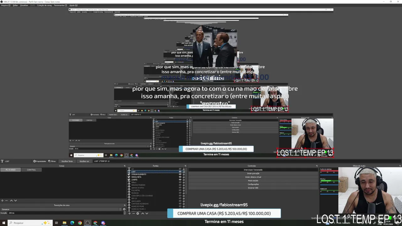Switch to OBS Studio taskbar icon
This screenshot has height=226, width=402.
tap(88, 223)
